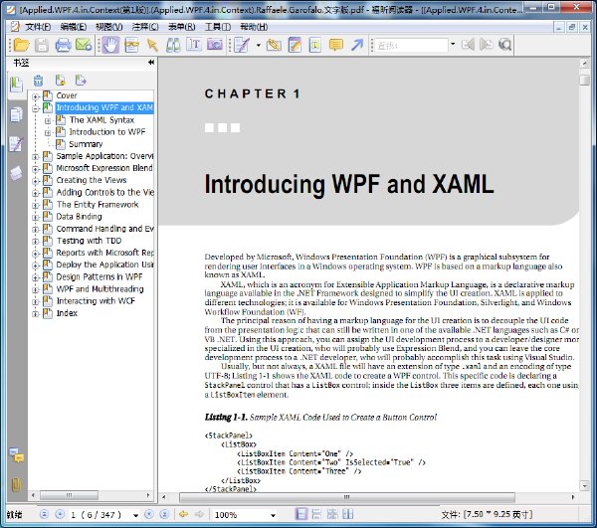
Task: Expand the Data Binding bookmark node
Action: tap(36, 218)
